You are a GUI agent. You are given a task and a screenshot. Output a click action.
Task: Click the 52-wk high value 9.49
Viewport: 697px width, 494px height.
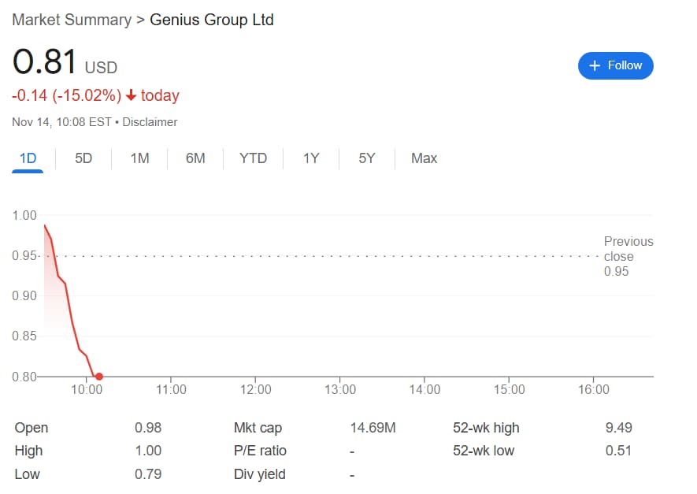click(618, 428)
